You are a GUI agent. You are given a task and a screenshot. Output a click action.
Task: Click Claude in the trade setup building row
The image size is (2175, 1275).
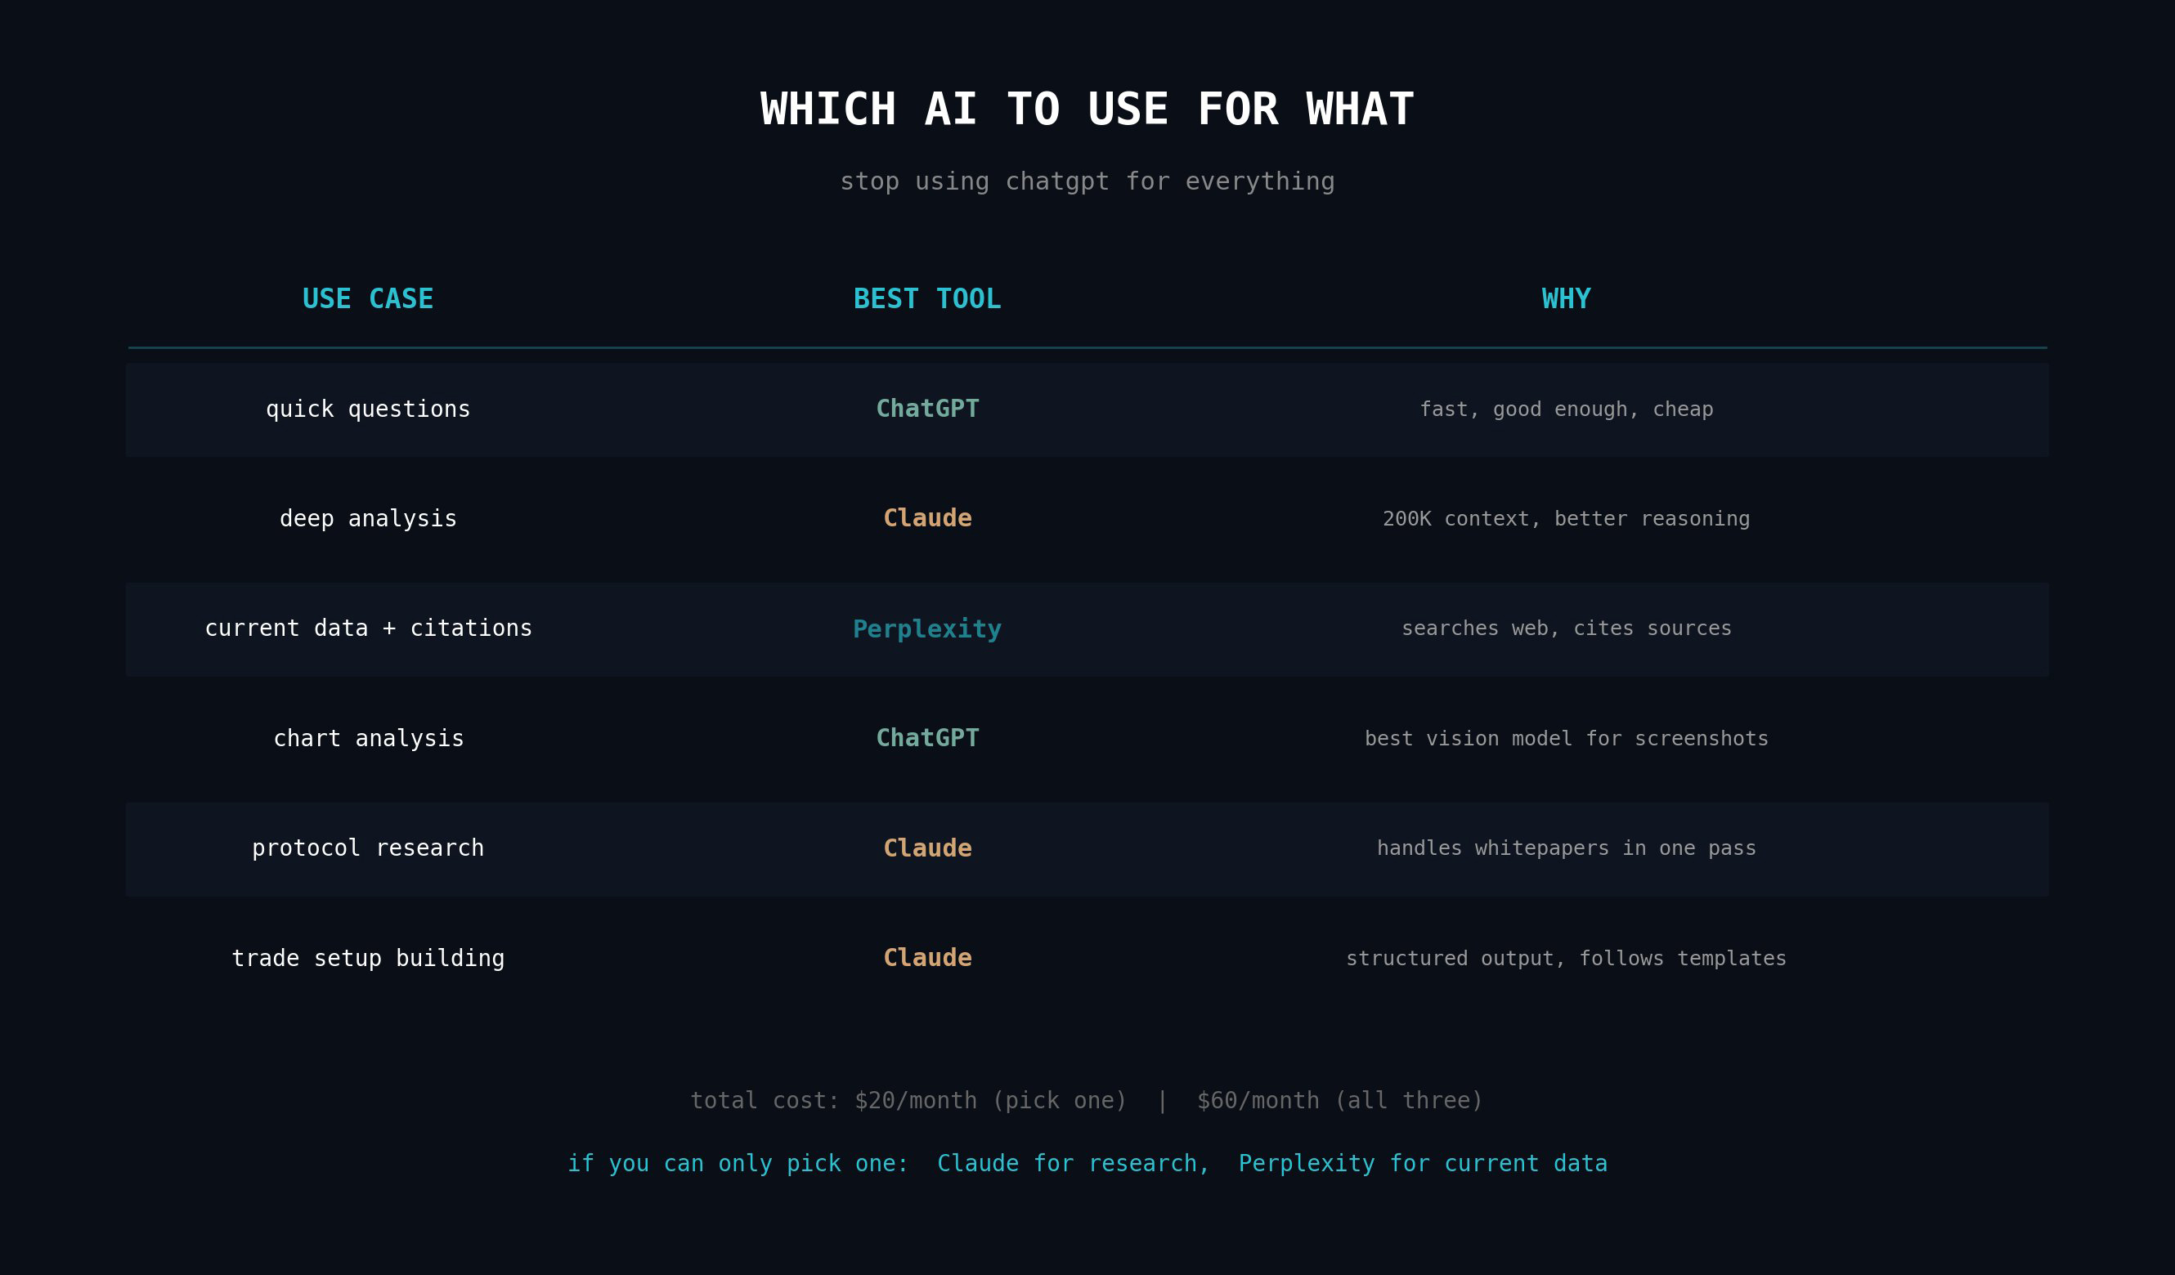point(927,958)
